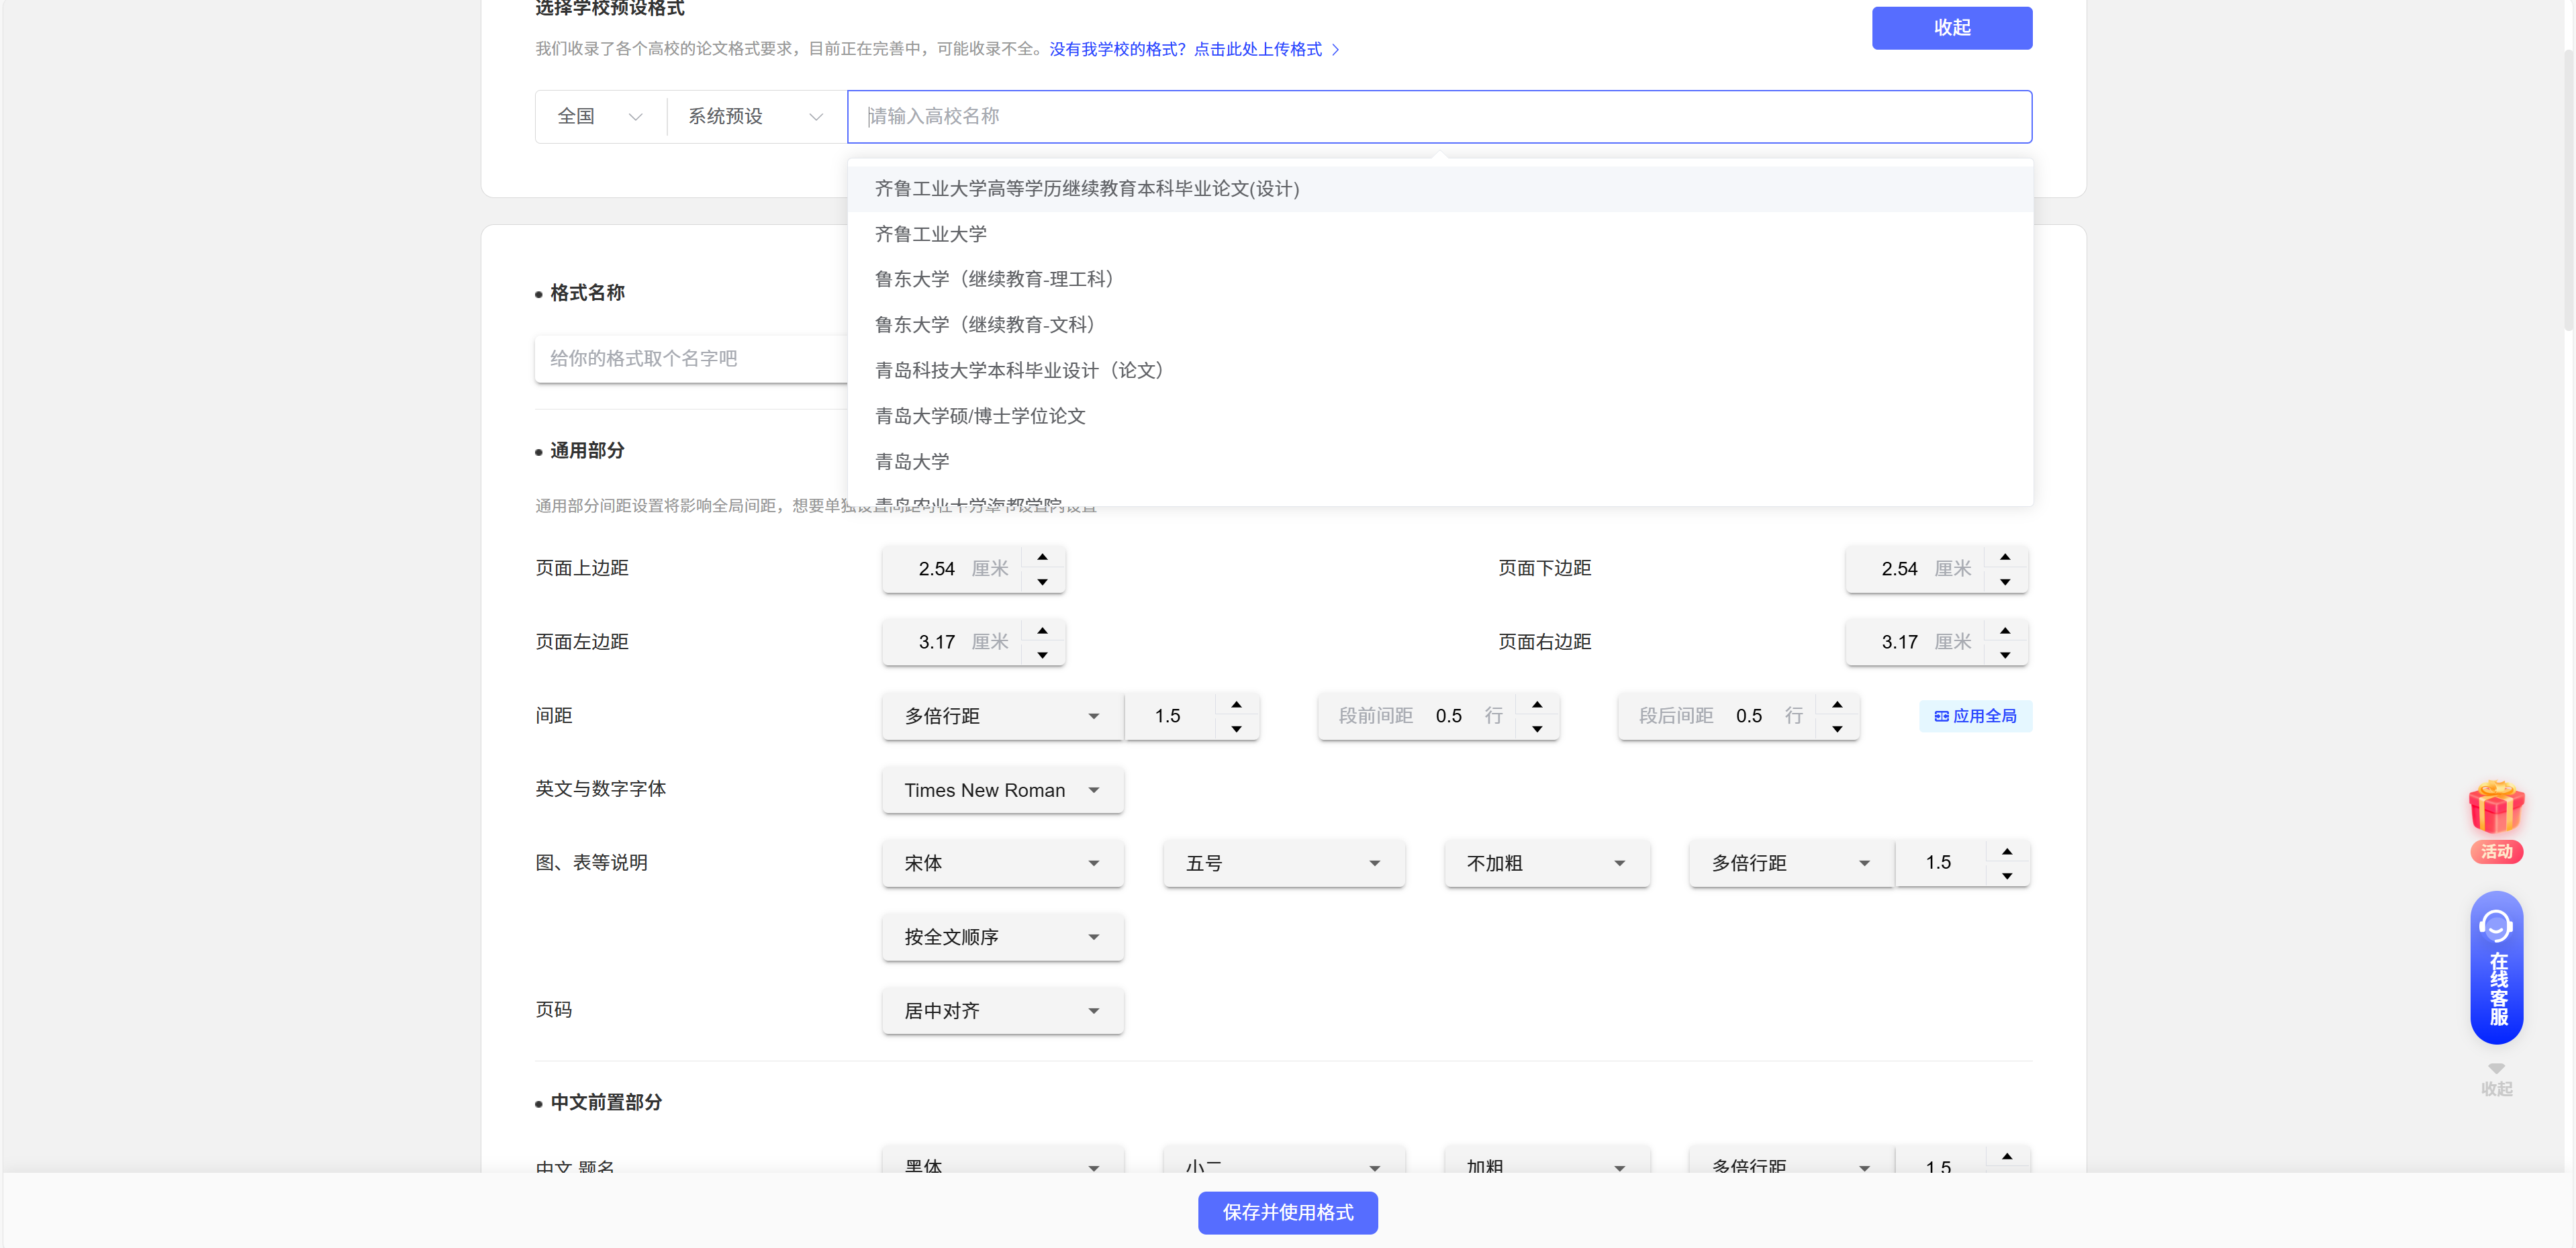The width and height of the screenshot is (2576, 1248).
Task: Decrease page bottom margin with down arrow
Action: (2004, 582)
